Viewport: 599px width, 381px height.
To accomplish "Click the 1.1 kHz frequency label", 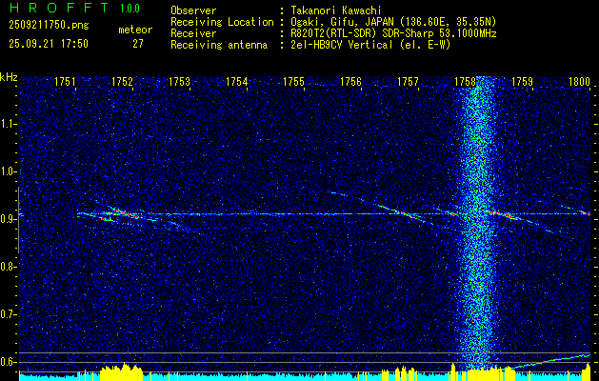I will click(7, 124).
